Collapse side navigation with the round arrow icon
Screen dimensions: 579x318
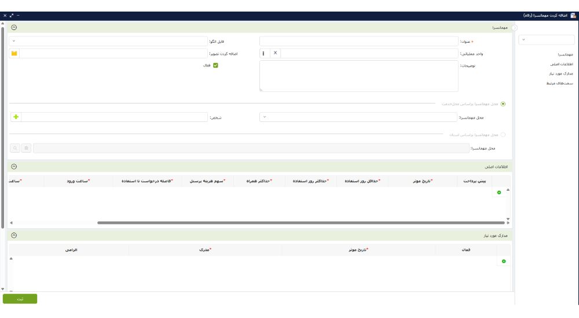[514, 28]
